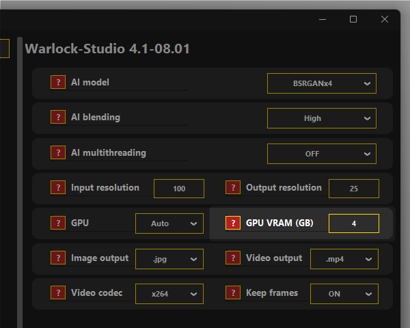Open the Keep frames ON dropdown
This screenshot has height=328, width=410.
(x=344, y=294)
